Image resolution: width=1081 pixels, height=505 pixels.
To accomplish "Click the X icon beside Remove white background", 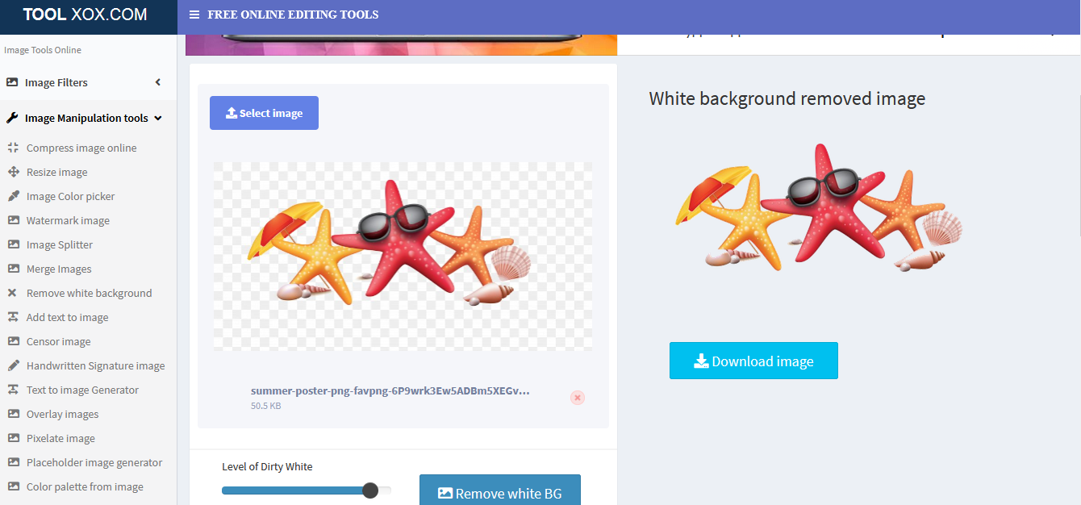I will point(12,293).
